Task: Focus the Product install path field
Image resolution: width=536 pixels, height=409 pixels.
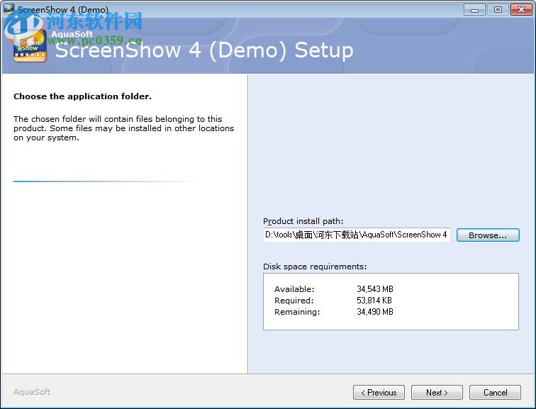Action: (357, 235)
